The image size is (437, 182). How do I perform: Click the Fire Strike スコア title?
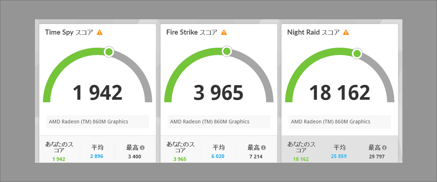click(192, 32)
